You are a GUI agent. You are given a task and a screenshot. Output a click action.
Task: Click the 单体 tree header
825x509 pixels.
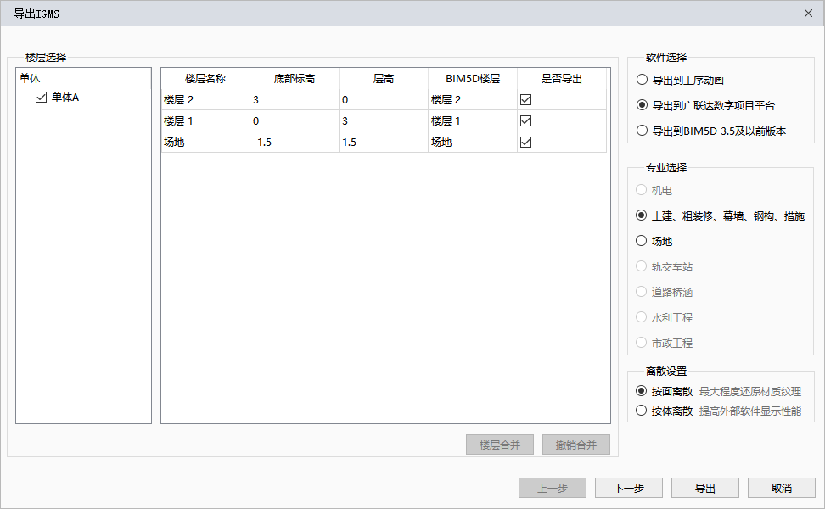[x=30, y=78]
